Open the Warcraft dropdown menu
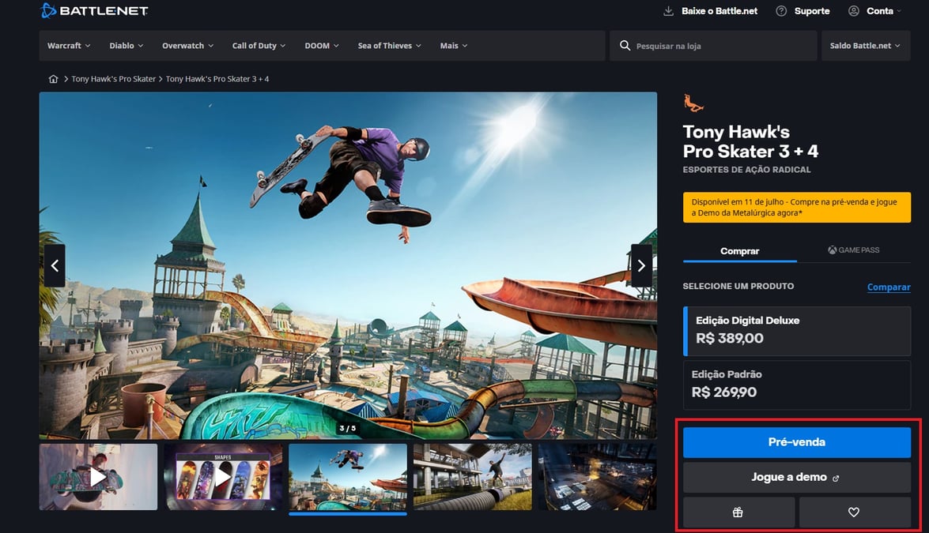Image resolution: width=929 pixels, height=533 pixels. pyautogui.click(x=69, y=46)
